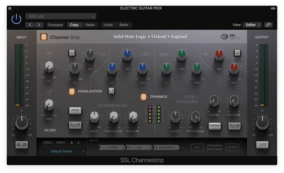Click the green HMF Q knob
The image size is (284, 173).
click(167, 68)
